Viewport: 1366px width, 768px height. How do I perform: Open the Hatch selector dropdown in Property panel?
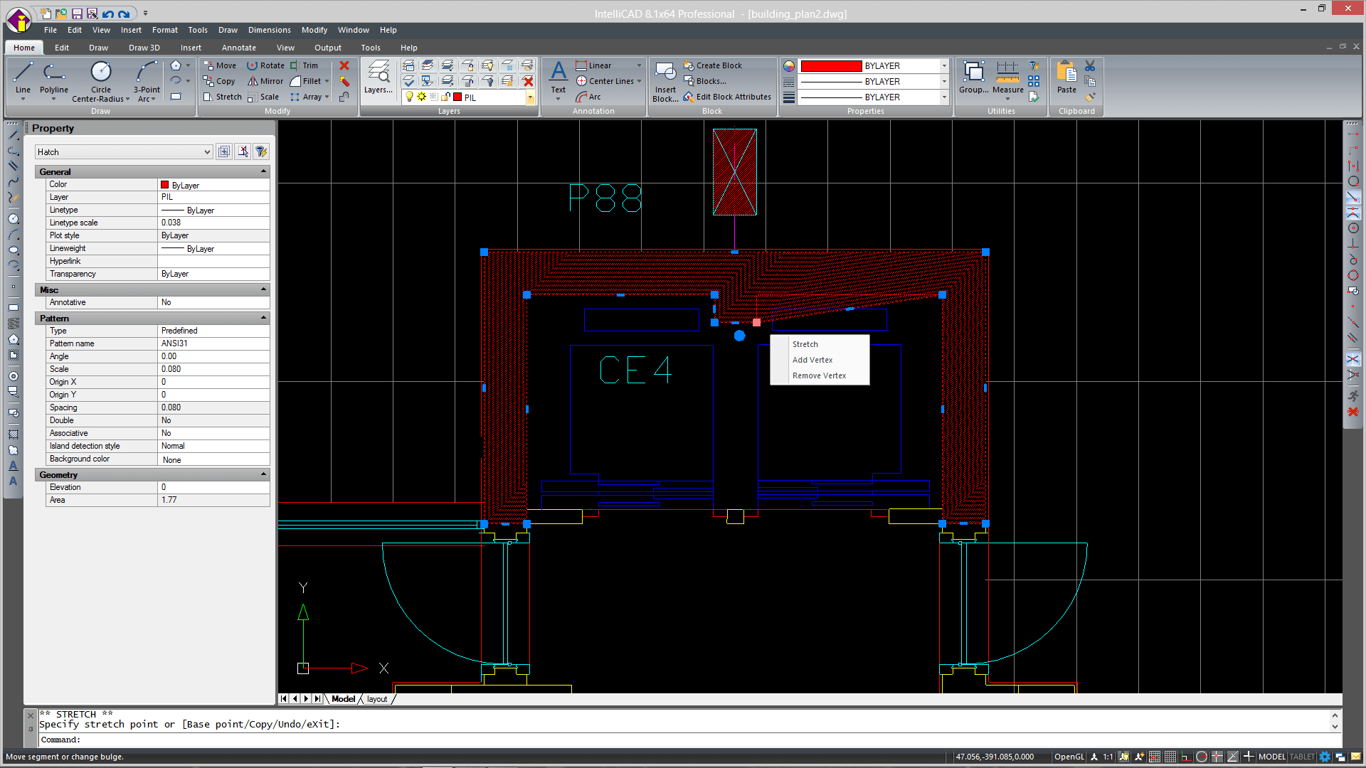tap(206, 151)
